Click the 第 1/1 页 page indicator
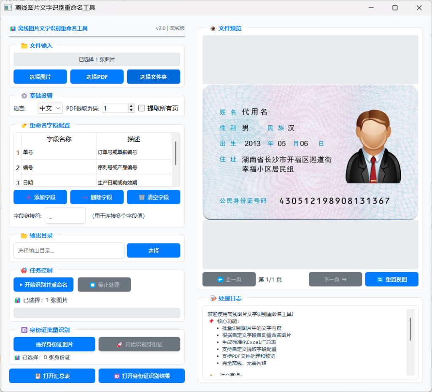The height and width of the screenshot is (392, 432). pyautogui.click(x=270, y=280)
